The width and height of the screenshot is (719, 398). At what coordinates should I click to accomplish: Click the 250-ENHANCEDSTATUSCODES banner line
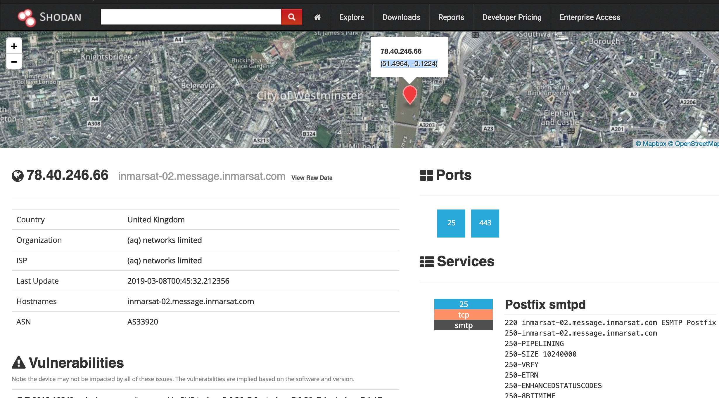553,385
